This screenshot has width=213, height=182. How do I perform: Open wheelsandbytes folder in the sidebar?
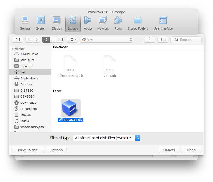pyautogui.click(x=30, y=127)
